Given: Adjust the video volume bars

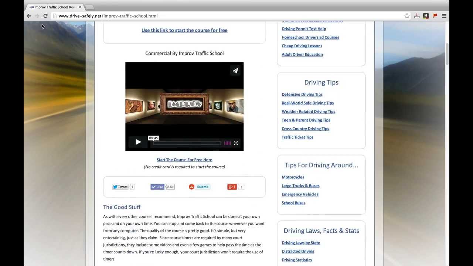Looking at the screenshot, I should tap(227, 143).
